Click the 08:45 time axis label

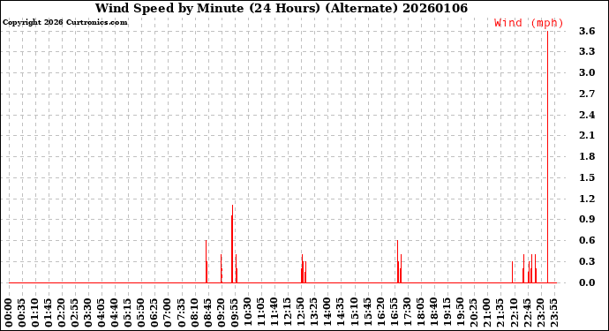pos(207,313)
